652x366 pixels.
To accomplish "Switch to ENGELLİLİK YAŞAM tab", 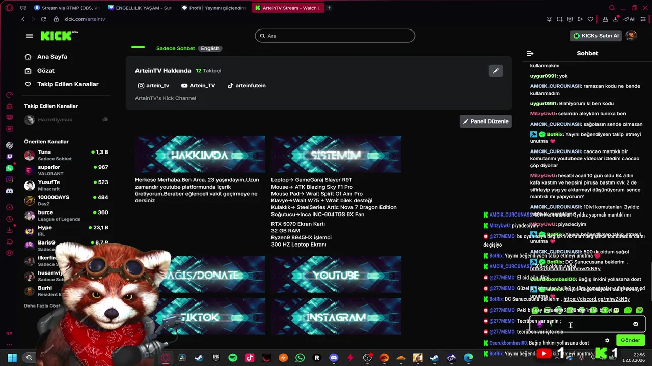I will (140, 8).
